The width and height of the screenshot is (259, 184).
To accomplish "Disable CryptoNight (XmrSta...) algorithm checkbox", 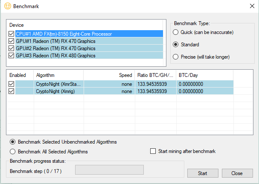I will (x=11, y=84).
